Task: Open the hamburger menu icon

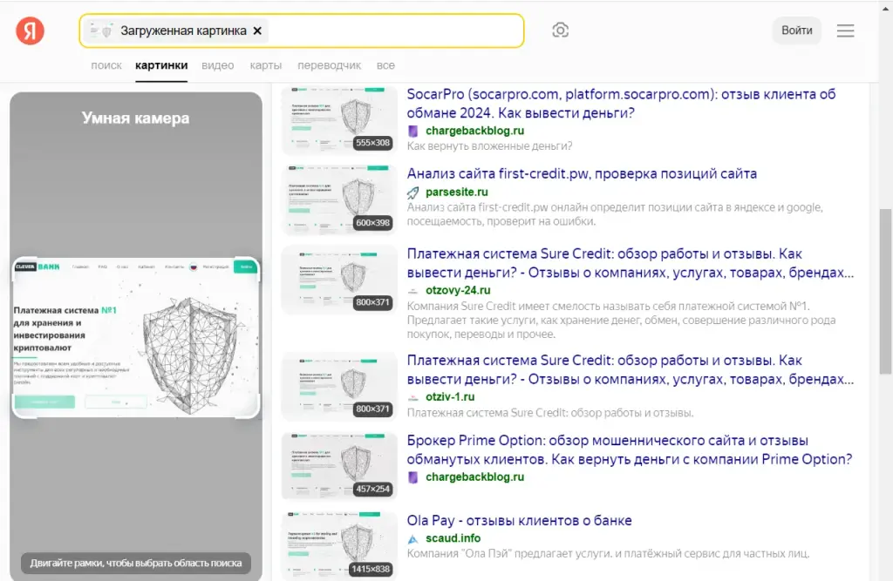Action: [845, 30]
